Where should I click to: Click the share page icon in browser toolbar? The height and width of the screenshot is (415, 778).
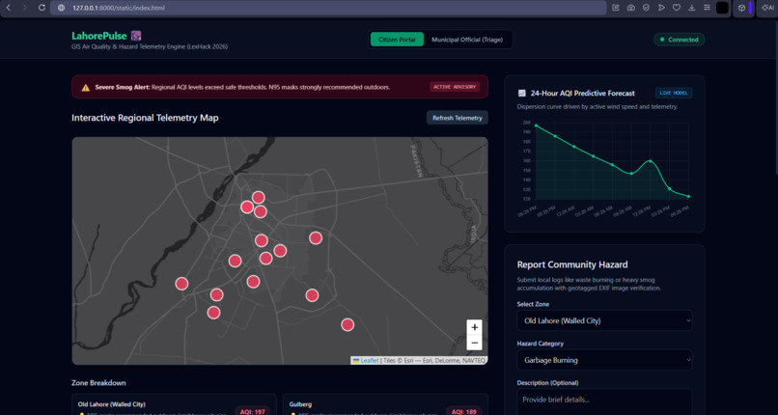616,8
